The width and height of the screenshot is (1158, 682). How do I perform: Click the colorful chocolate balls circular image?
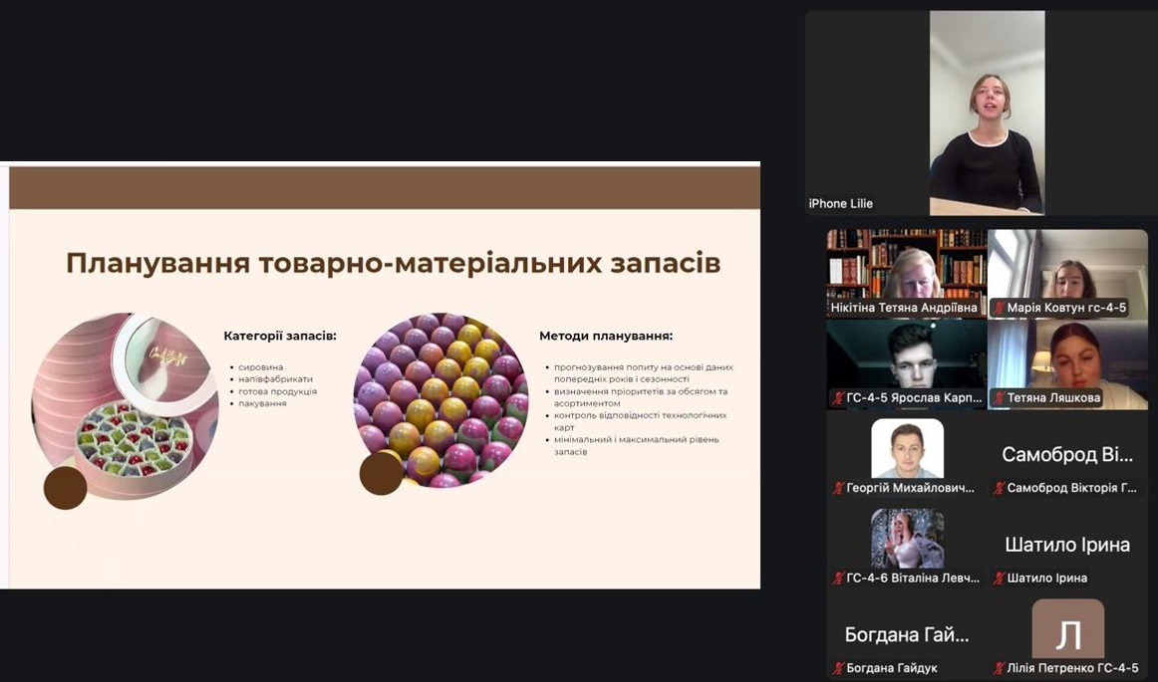(440, 399)
